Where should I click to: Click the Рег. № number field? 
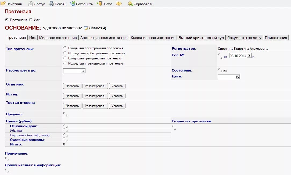(220, 56)
